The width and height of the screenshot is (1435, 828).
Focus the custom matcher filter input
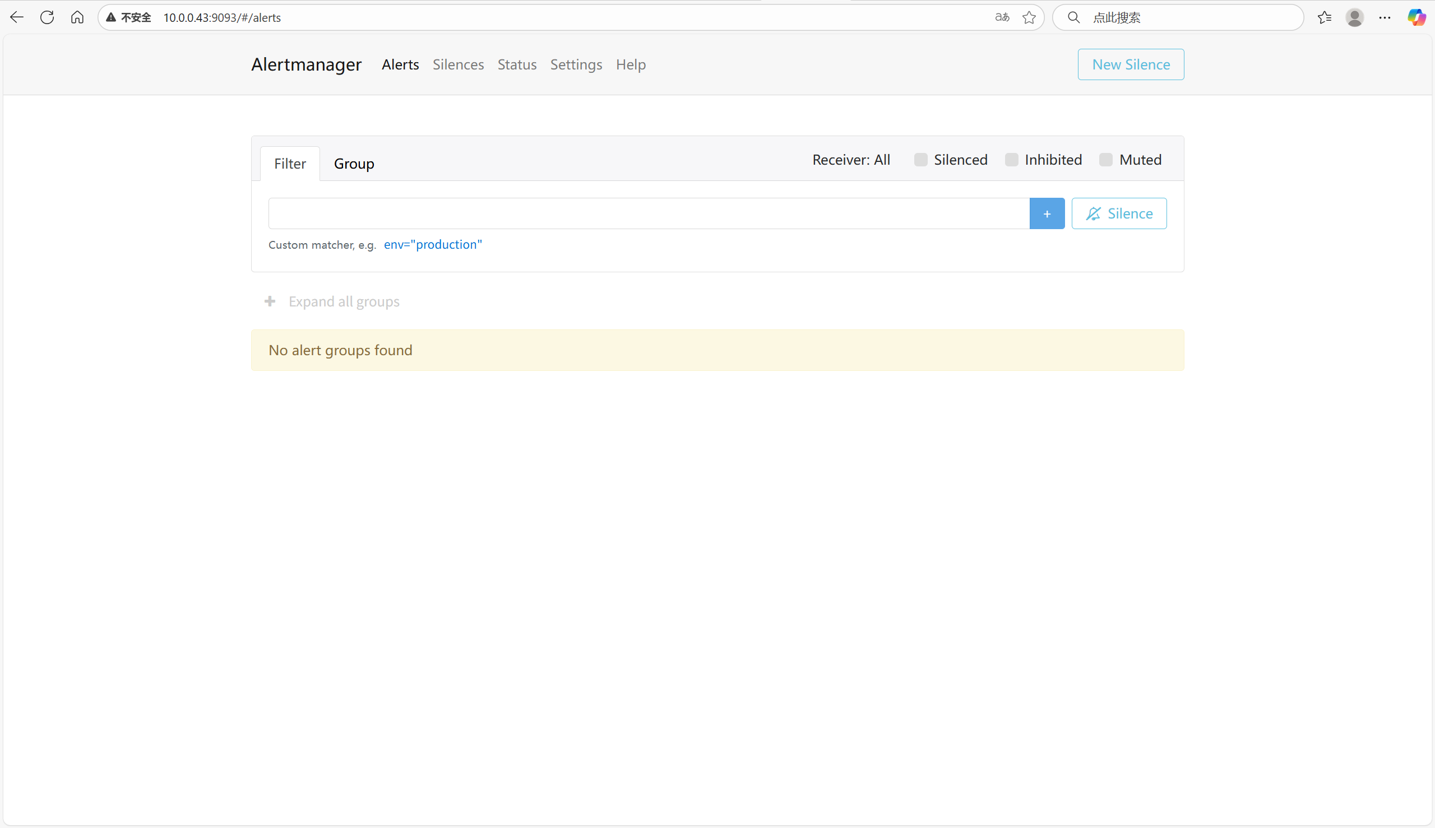coord(649,214)
